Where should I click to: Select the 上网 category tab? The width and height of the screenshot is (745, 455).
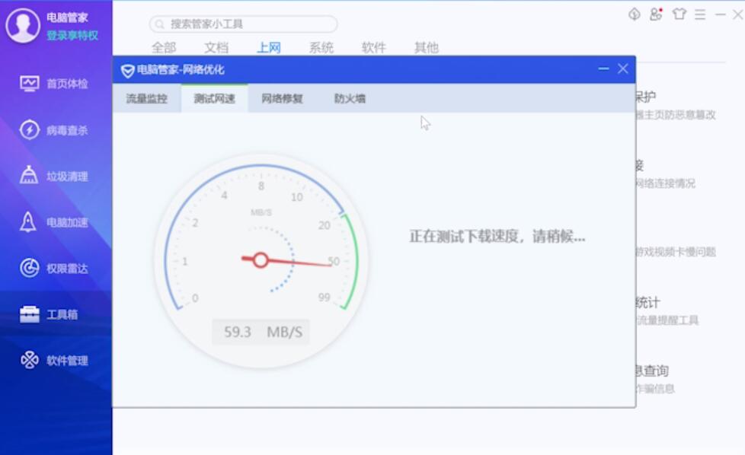click(268, 47)
